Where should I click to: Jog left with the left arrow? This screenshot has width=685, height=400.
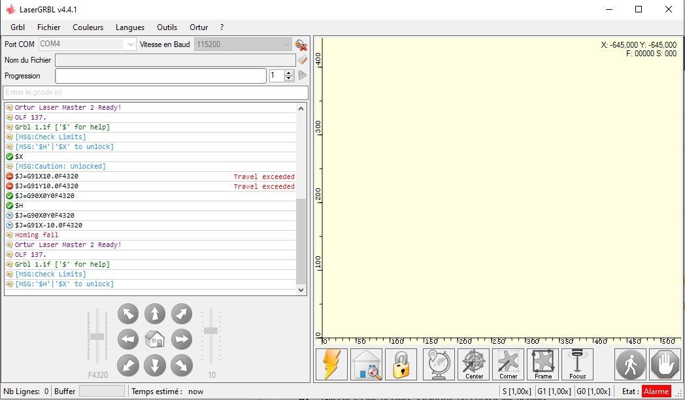128,339
